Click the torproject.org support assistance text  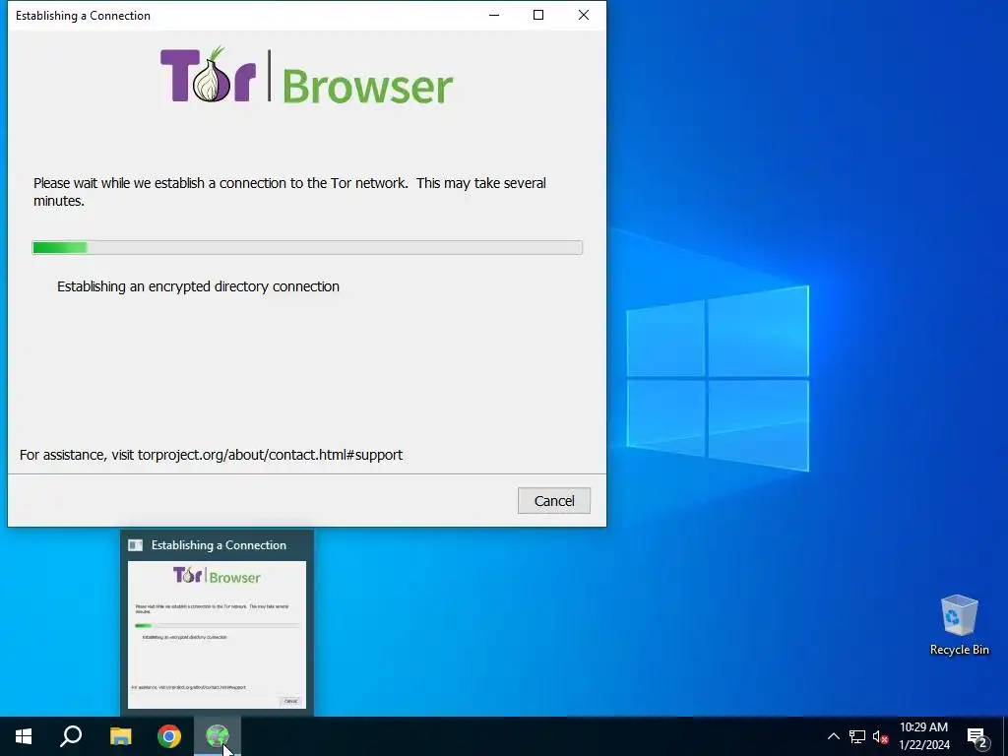pyautogui.click(x=211, y=455)
